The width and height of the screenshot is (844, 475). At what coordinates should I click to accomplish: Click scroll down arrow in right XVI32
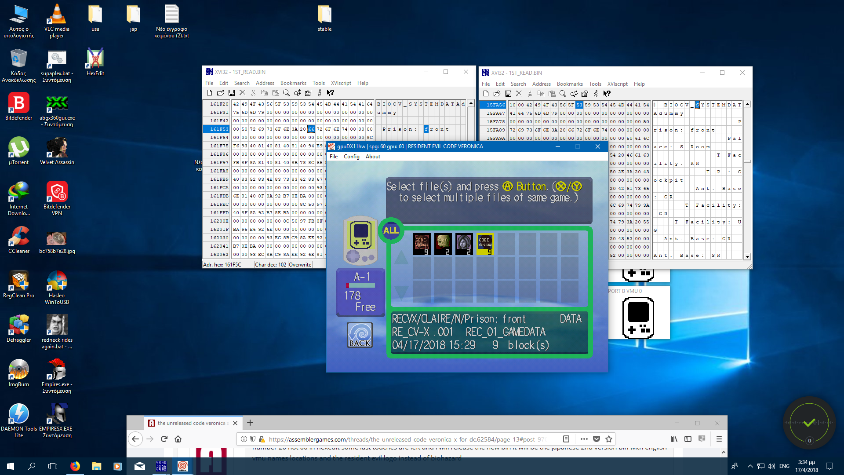747,256
